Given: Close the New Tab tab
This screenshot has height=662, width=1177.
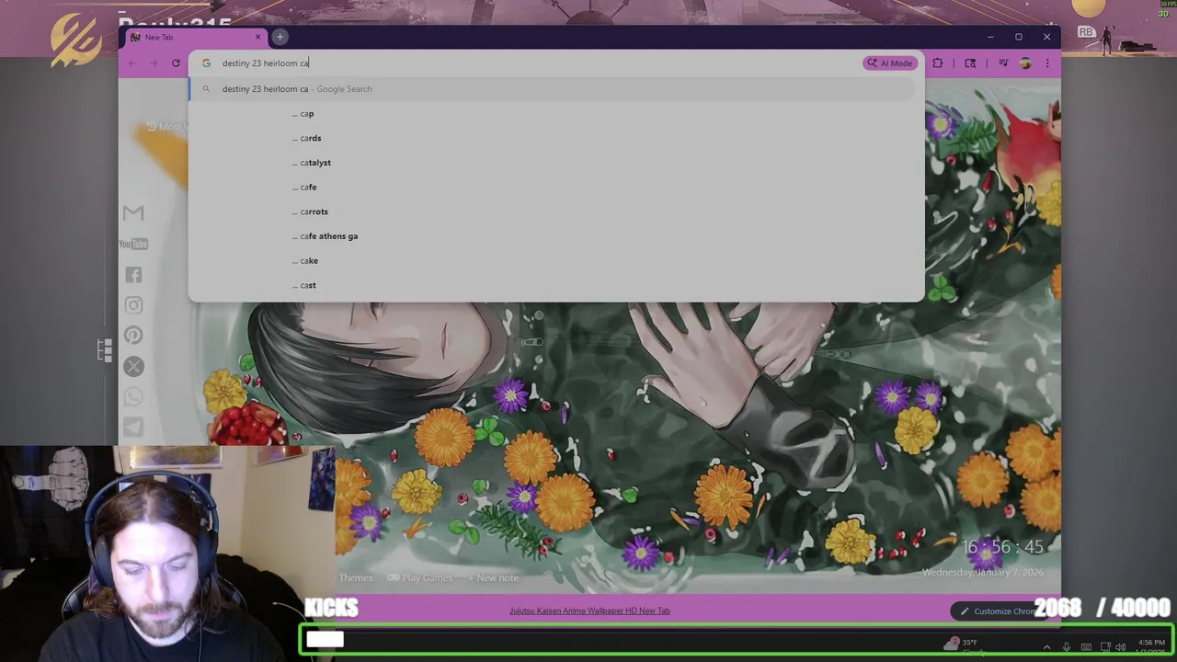Looking at the screenshot, I should coord(257,37).
